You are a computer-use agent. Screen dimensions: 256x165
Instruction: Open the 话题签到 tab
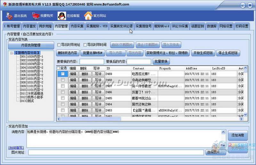[x=197, y=26]
